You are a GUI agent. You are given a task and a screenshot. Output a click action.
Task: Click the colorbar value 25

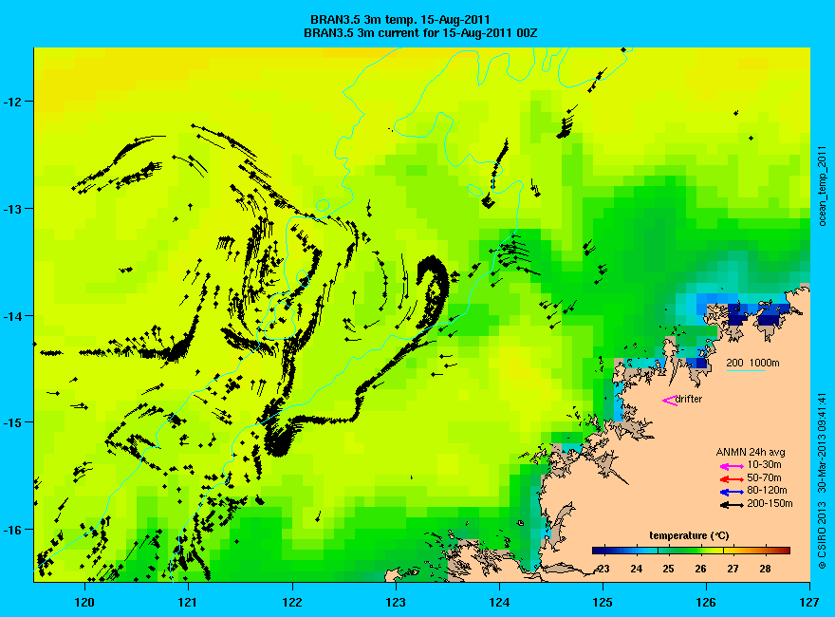(x=668, y=569)
